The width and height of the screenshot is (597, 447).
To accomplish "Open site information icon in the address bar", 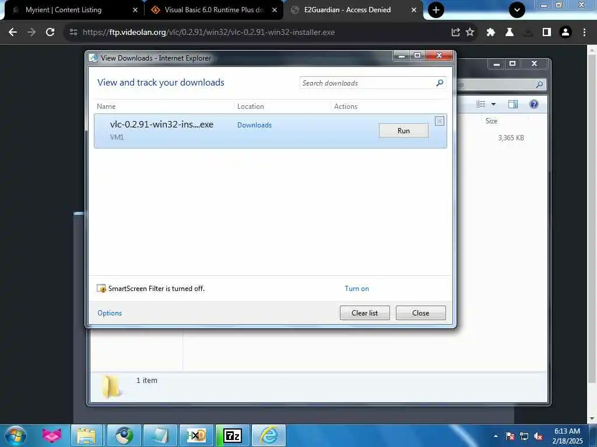I will (73, 33).
